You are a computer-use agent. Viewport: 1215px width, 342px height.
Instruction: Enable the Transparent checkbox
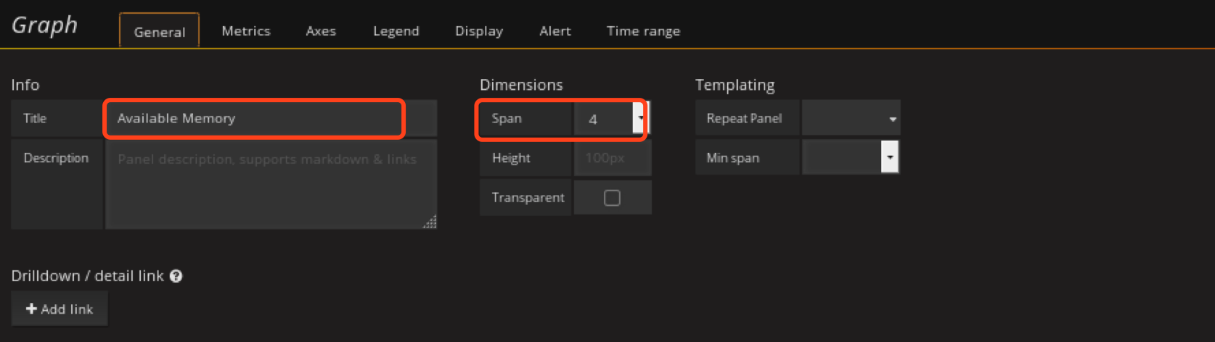point(612,198)
